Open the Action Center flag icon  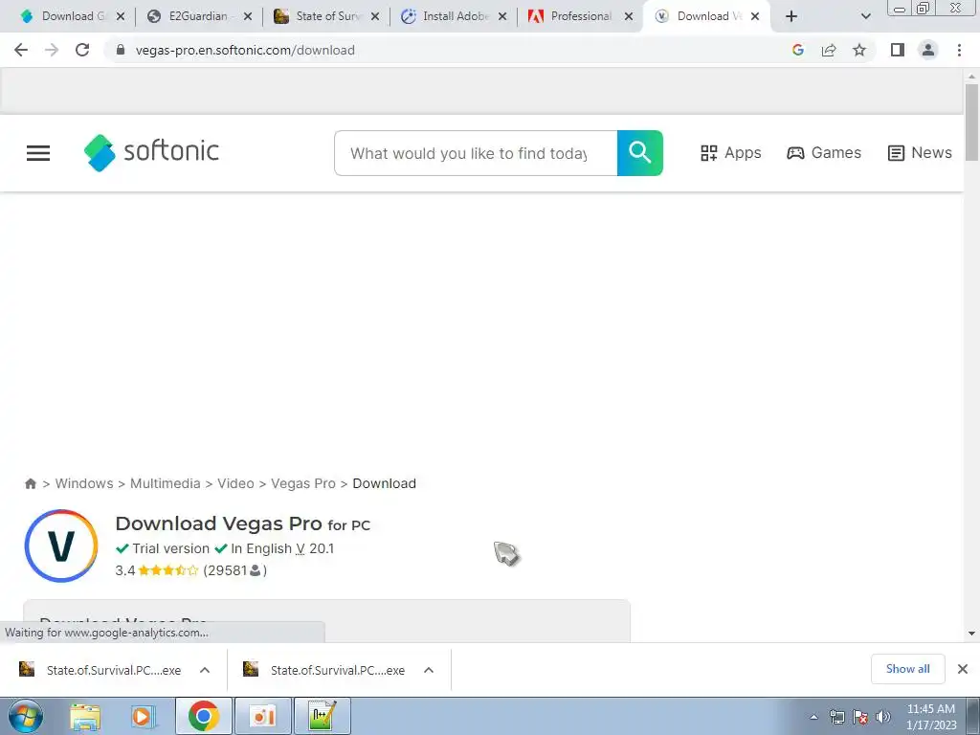click(860, 717)
